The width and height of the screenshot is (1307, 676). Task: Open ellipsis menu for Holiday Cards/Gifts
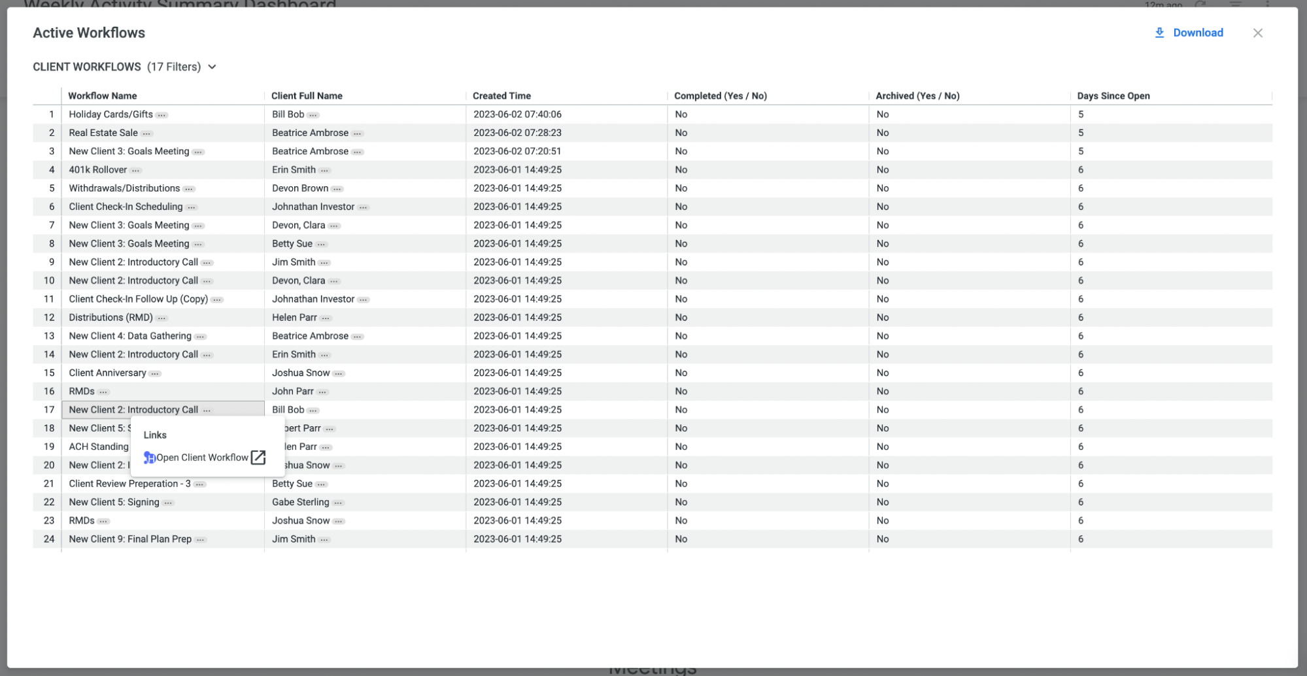[161, 115]
